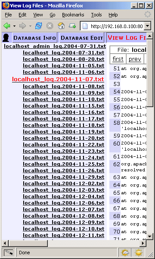Viewport: 155px width, 259px height.
Task: Click log line number 62
Action: pyautogui.click(x=117, y=164)
